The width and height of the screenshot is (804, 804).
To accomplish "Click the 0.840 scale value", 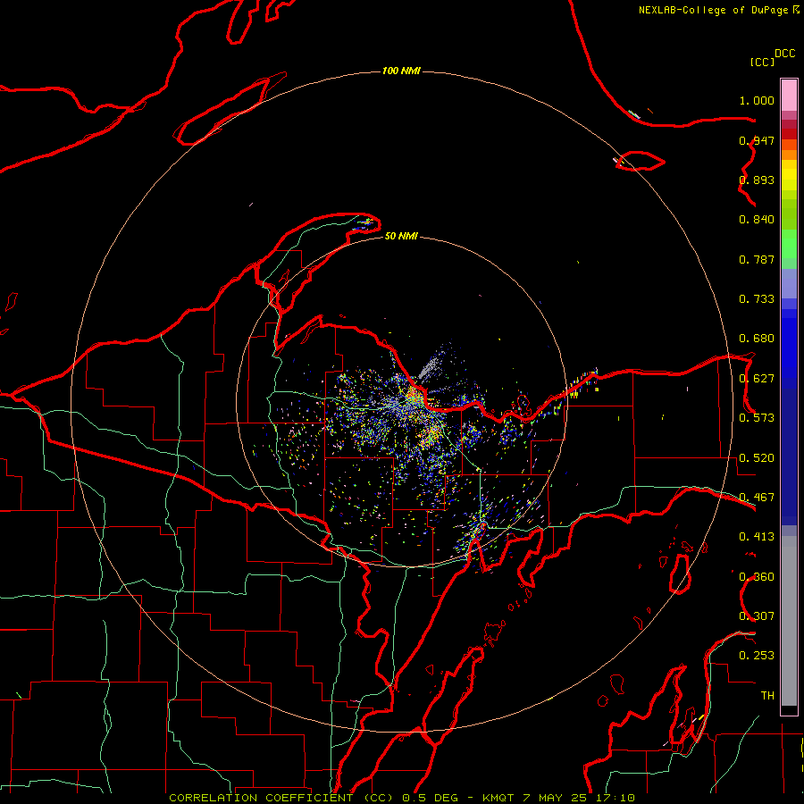I will coord(757,220).
